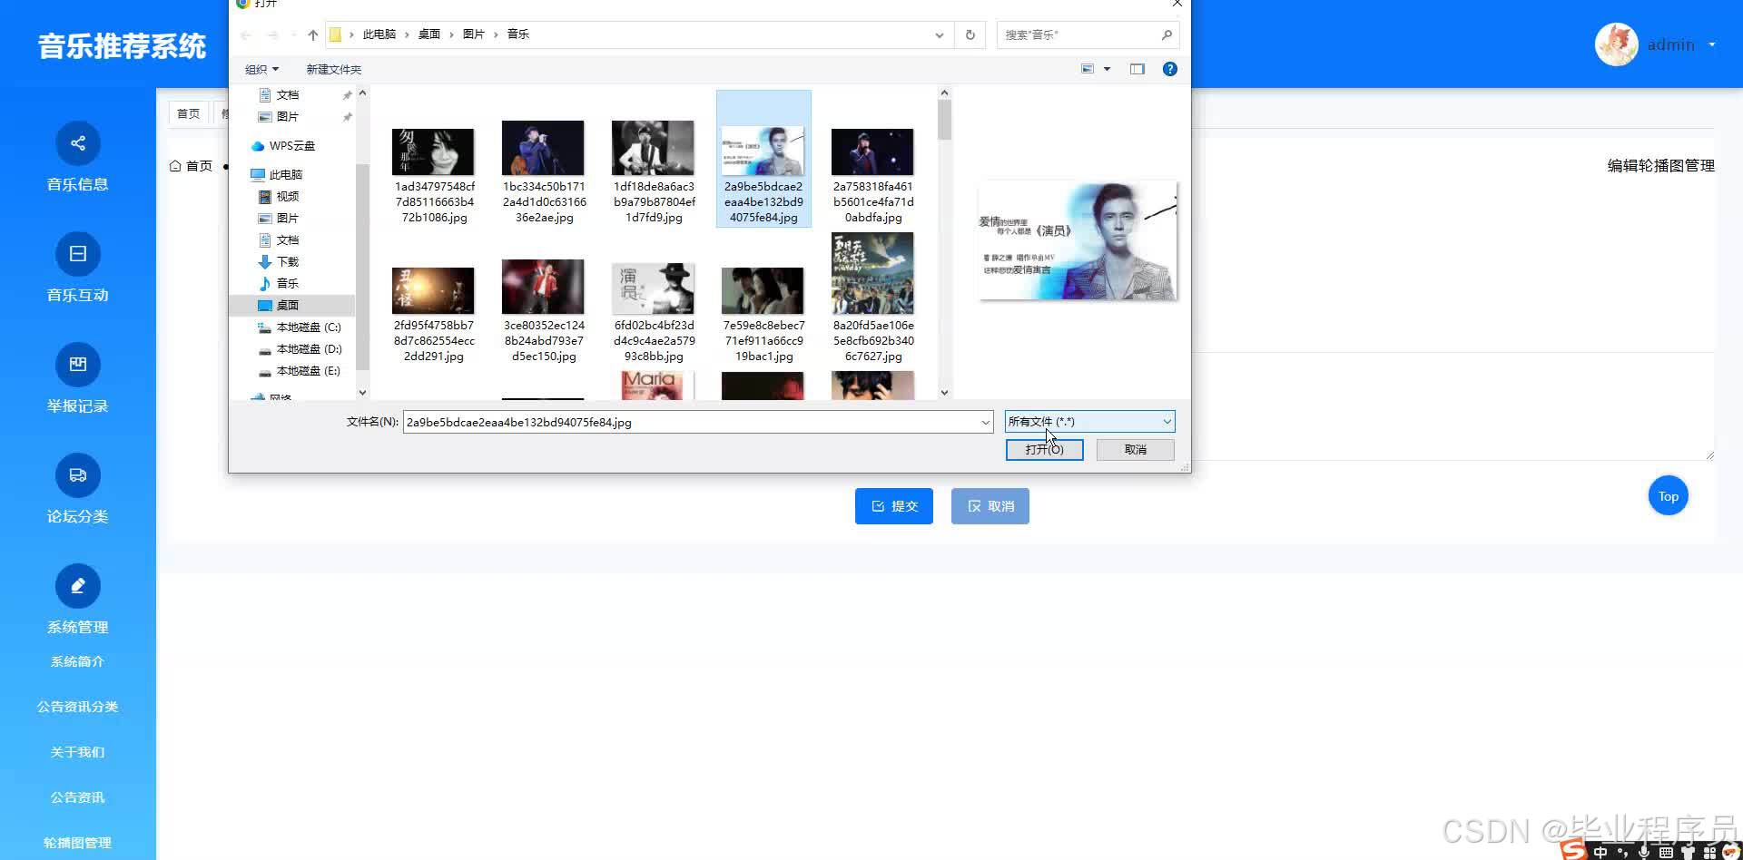Image resolution: width=1743 pixels, height=860 pixels.
Task: Select 桌面 in navigation tree
Action: 287,306
